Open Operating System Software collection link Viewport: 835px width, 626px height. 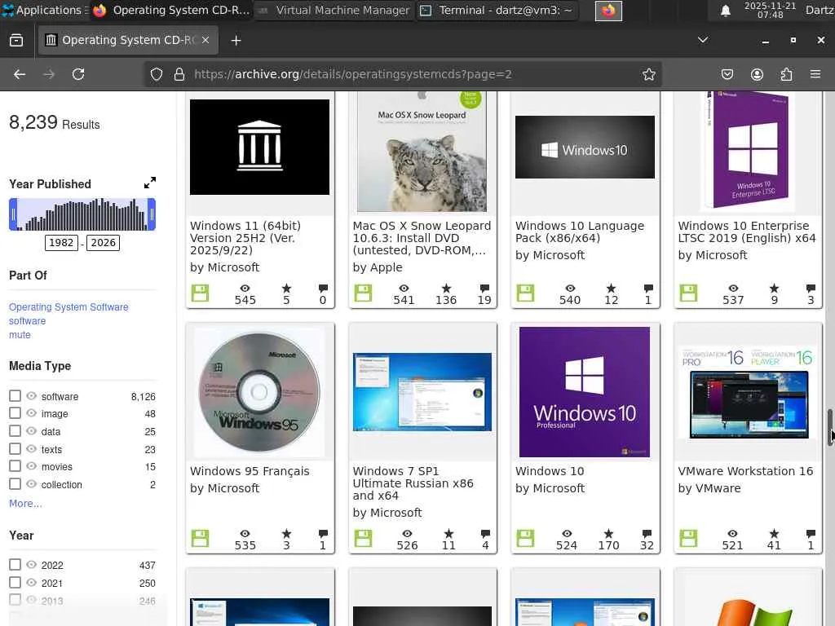click(x=68, y=307)
